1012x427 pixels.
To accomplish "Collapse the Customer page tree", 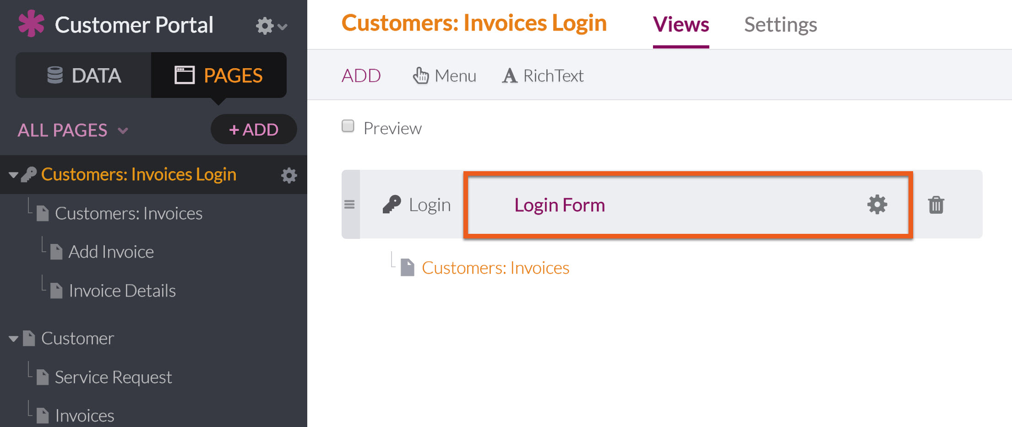I will point(13,339).
